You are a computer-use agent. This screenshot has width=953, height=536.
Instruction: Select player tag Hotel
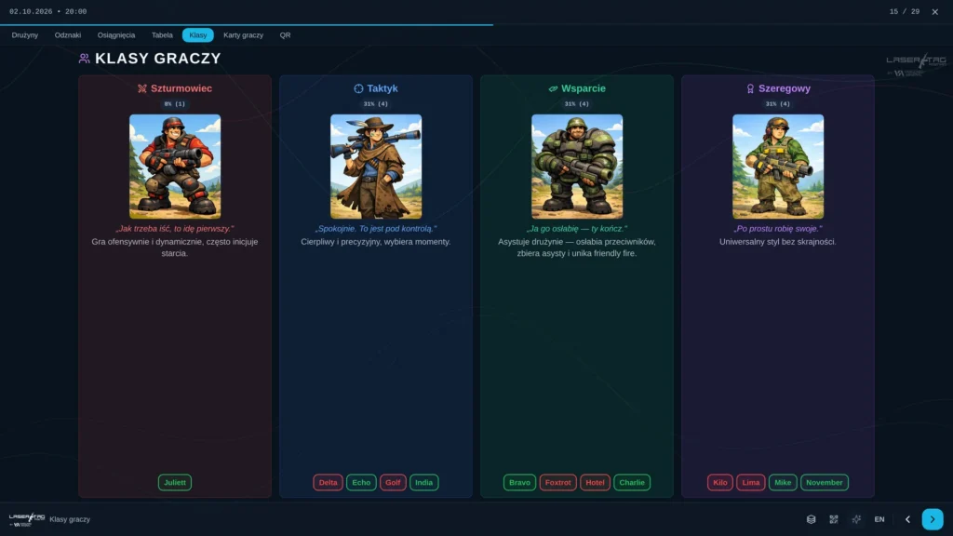coord(595,483)
